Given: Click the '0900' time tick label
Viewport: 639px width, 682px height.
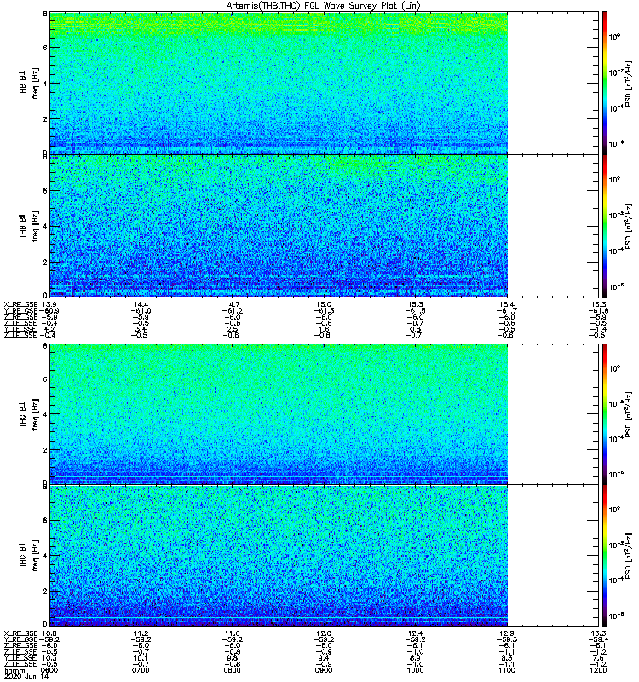Looking at the screenshot, I should (324, 670).
